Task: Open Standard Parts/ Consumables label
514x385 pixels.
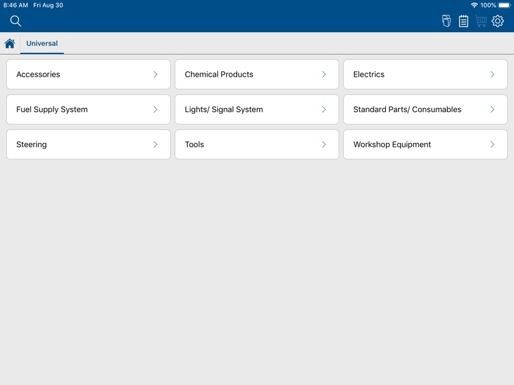Action: tap(407, 109)
